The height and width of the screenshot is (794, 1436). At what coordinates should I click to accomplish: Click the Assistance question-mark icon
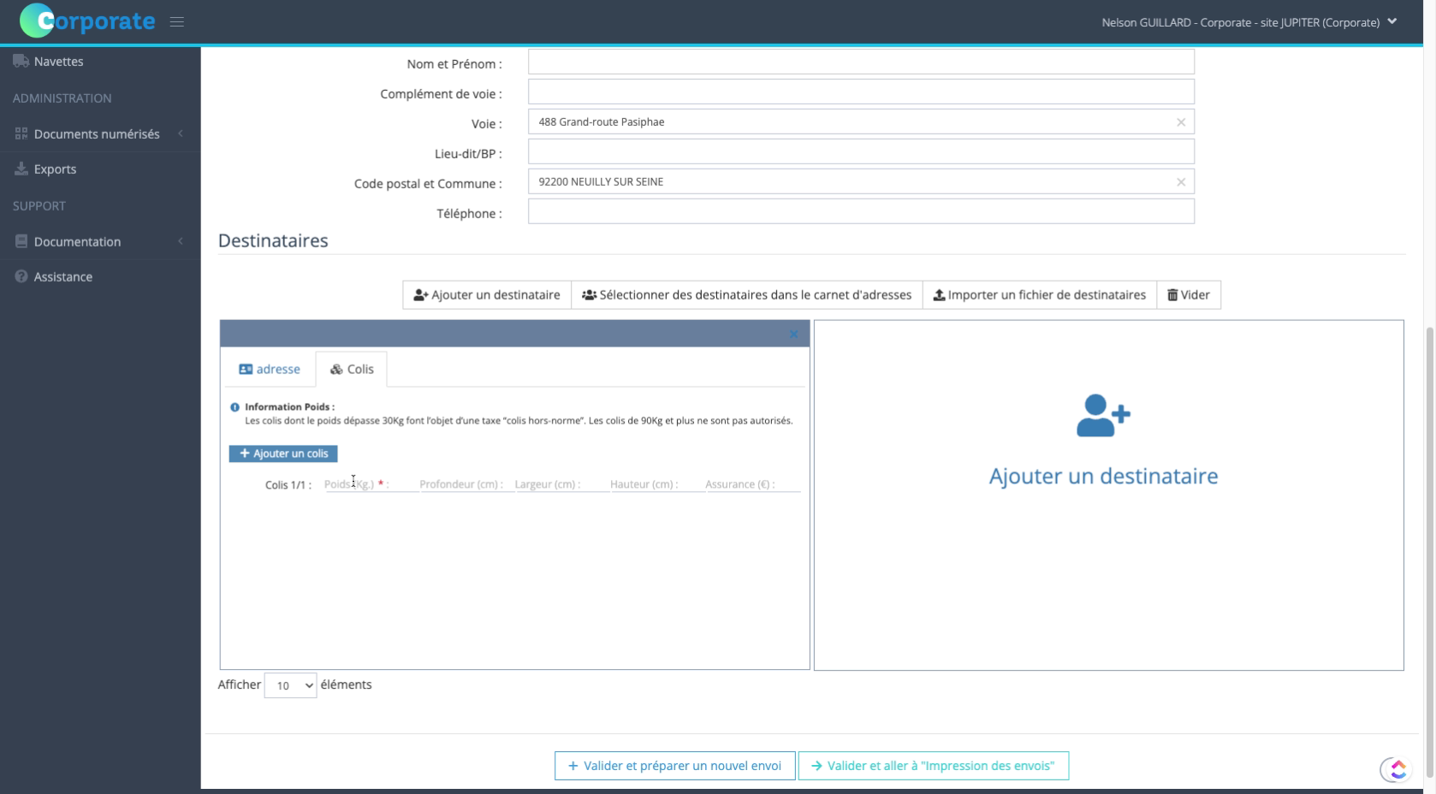[x=21, y=276]
